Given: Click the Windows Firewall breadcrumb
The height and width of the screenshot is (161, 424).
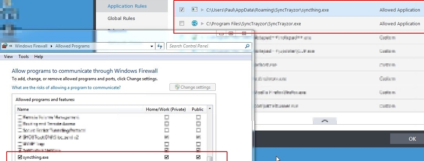Looking at the screenshot, I should tap(31, 46).
